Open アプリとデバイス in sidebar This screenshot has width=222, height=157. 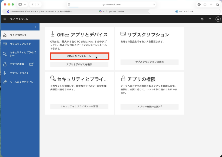pos(20,73)
